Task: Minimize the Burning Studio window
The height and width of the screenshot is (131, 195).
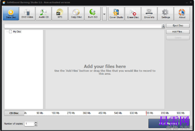Action: [187, 3]
